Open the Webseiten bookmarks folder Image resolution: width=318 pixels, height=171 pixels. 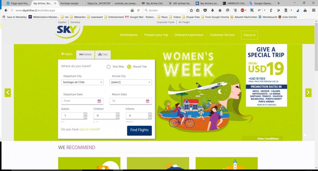pyautogui.click(x=78, y=17)
